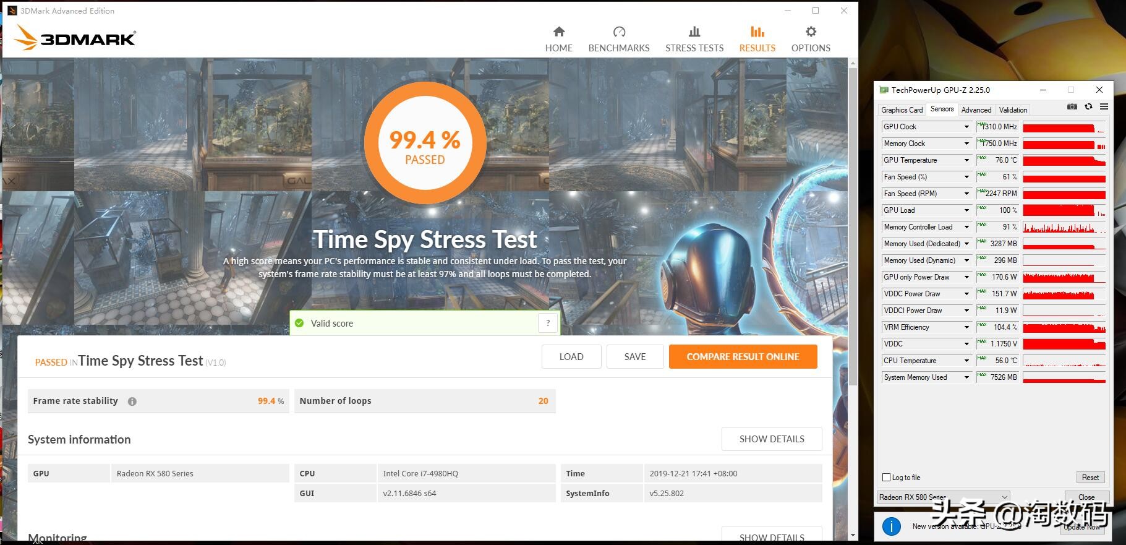Click the Radeon RX 580 Series GPU cell
The image size is (1126, 545).
click(x=200, y=474)
